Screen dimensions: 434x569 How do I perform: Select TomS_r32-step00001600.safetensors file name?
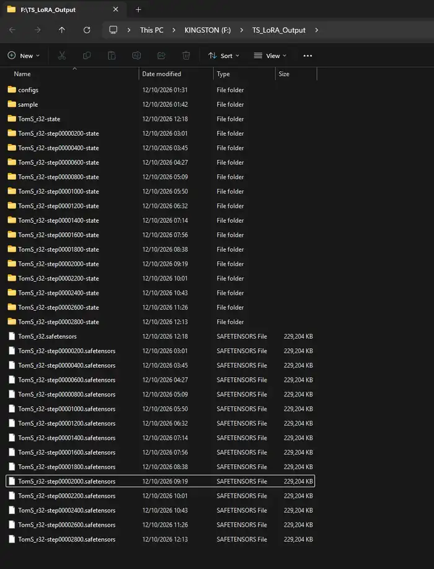coord(67,452)
